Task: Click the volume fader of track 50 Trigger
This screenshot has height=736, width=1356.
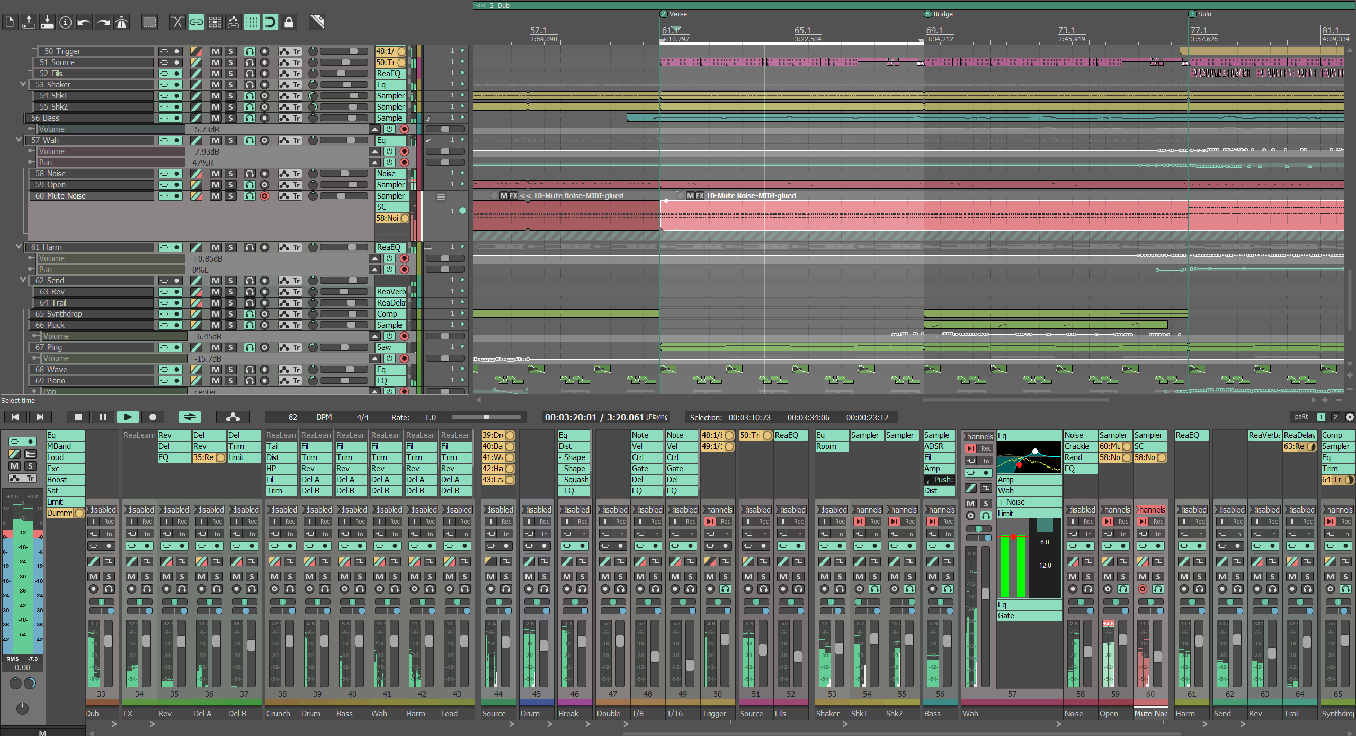Action: (344, 51)
